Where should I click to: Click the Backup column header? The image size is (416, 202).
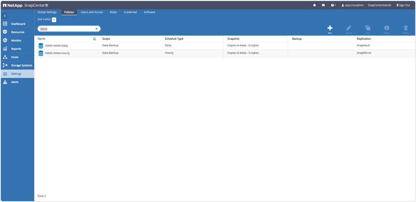(297, 39)
